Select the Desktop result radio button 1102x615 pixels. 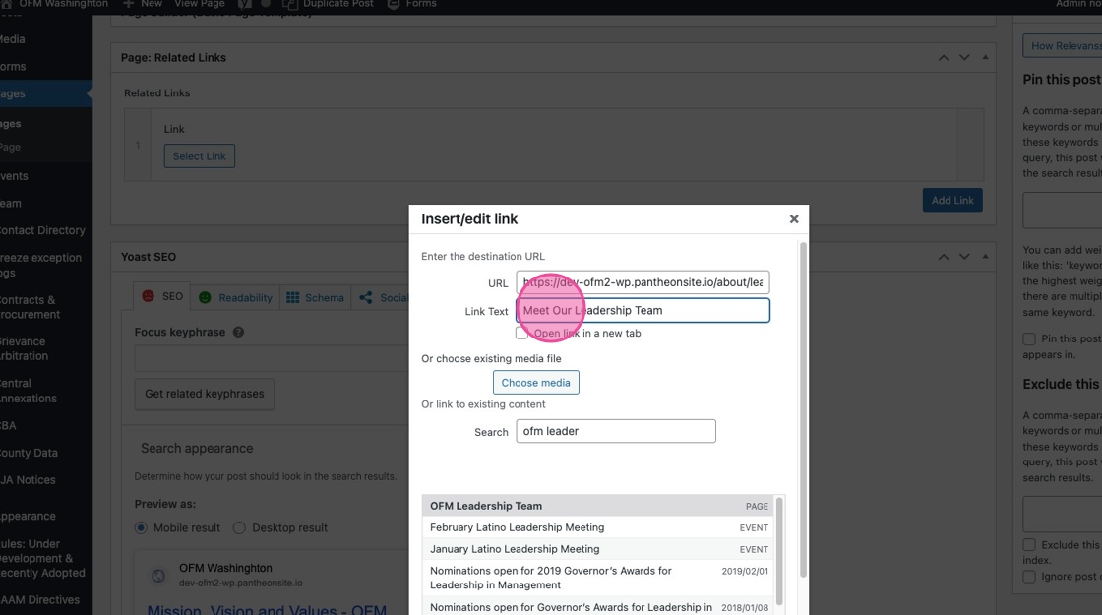239,527
